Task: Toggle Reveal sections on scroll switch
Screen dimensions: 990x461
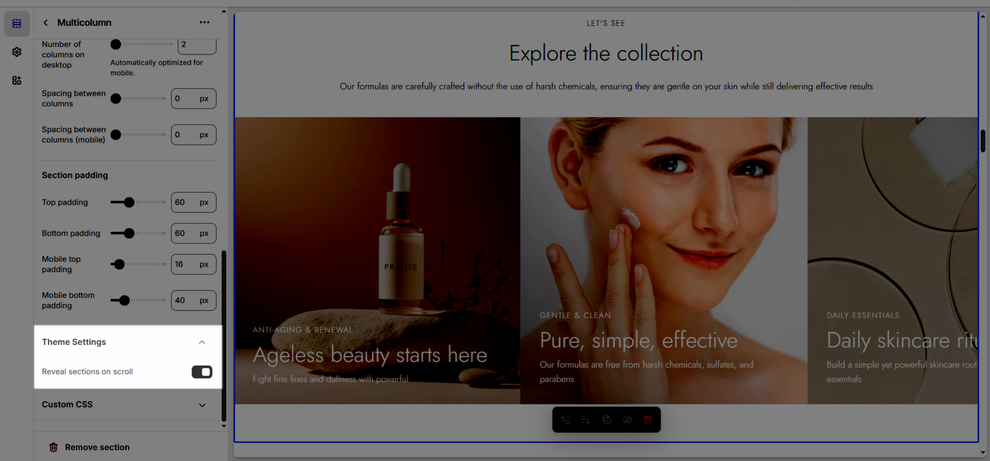Action: [202, 372]
